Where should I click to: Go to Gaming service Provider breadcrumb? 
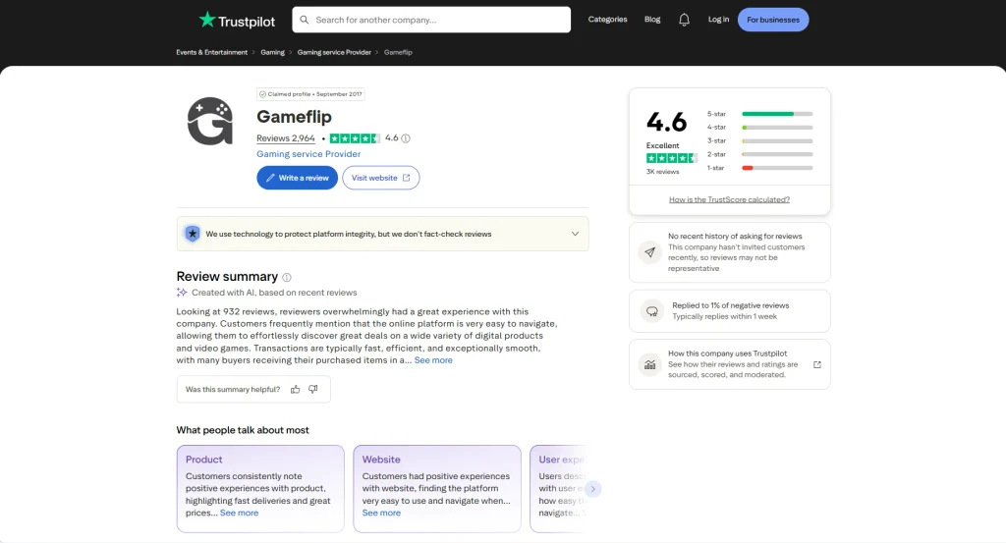coord(334,53)
